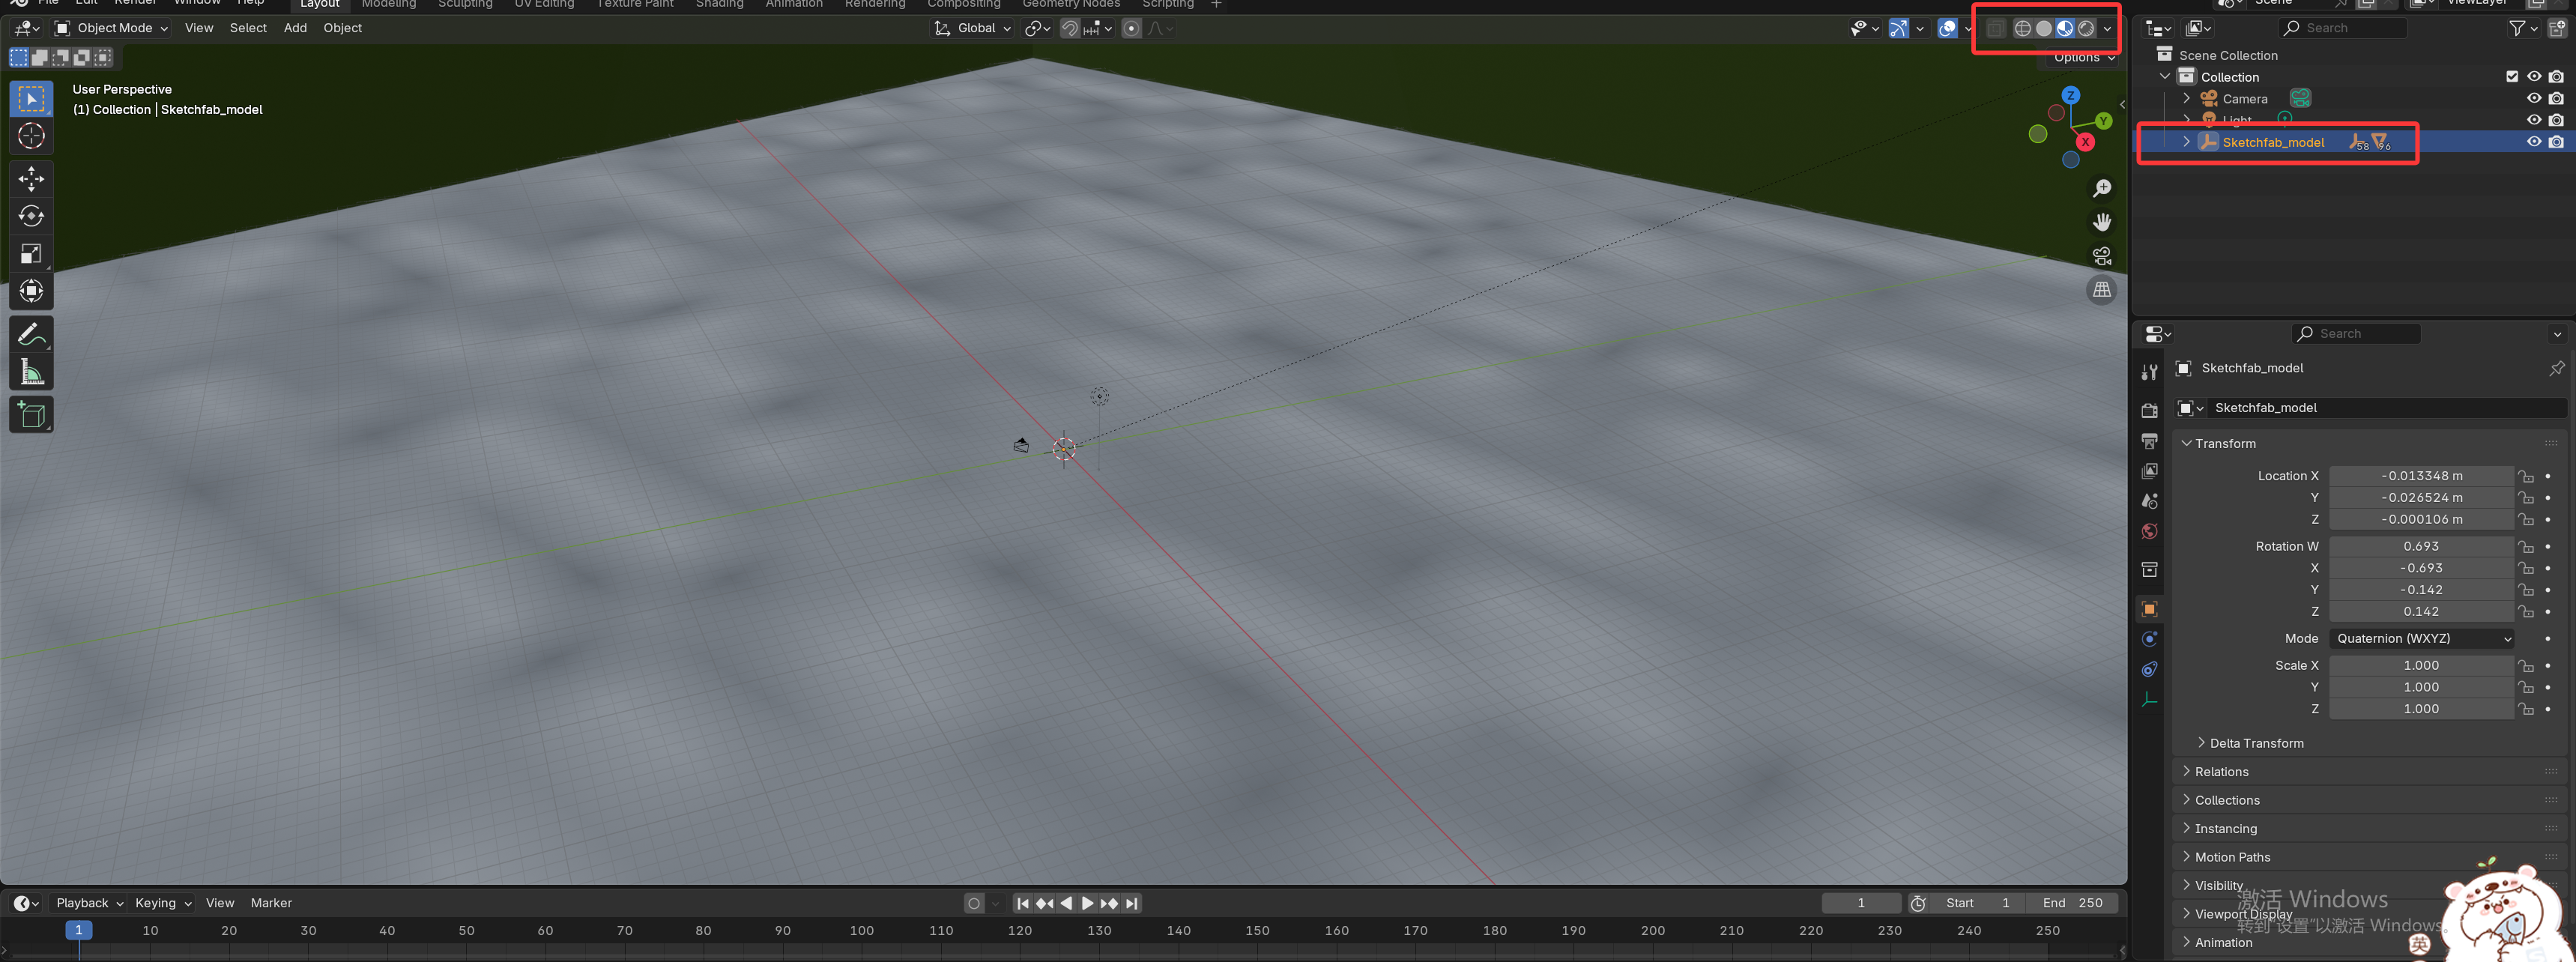Open the World properties tab
The height and width of the screenshot is (962, 2576).
pyautogui.click(x=2149, y=531)
